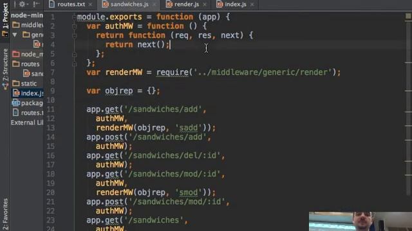The width and height of the screenshot is (412, 231).
Task: Click the '/sandwiches/del/:id' route string
Action: click(173, 155)
